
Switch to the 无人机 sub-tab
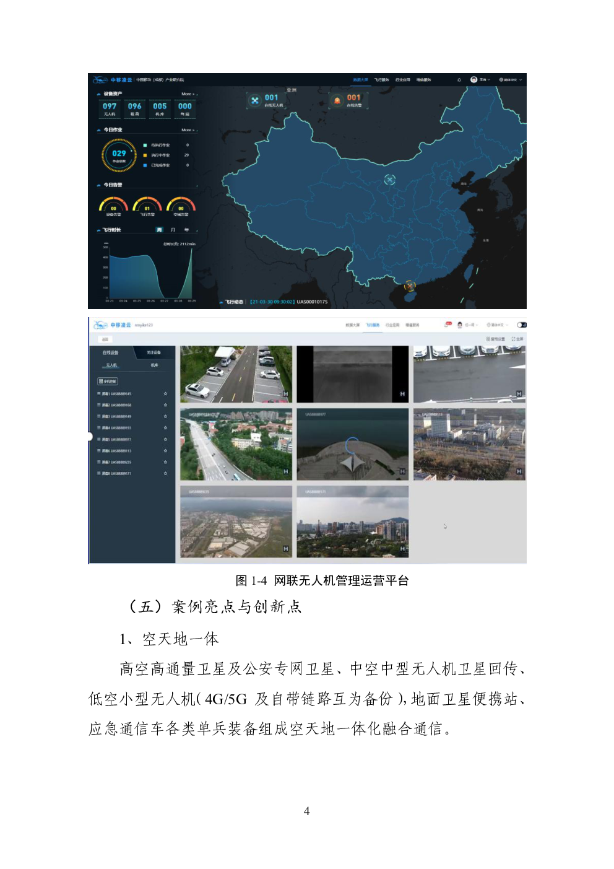[111, 365]
